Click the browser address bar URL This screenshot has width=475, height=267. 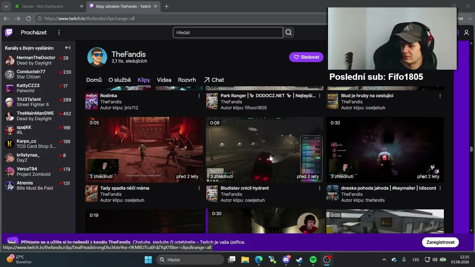89,19
